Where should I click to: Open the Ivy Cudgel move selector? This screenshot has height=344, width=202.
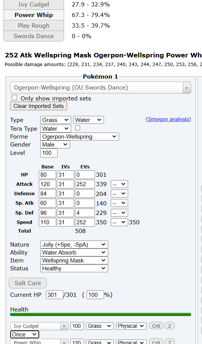(40, 326)
